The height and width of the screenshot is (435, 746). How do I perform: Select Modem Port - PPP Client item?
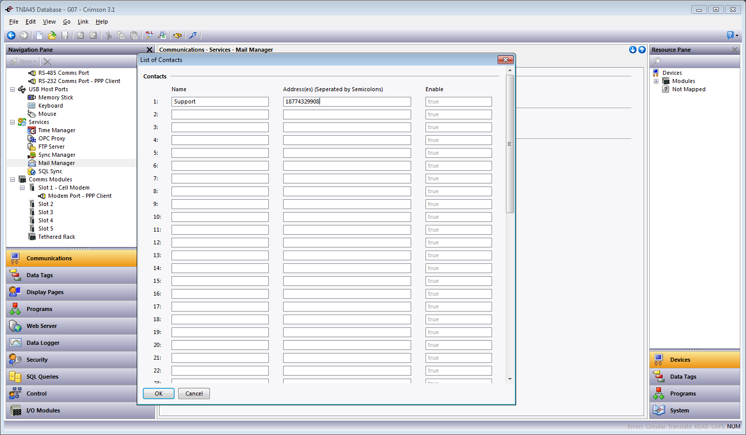pos(79,196)
